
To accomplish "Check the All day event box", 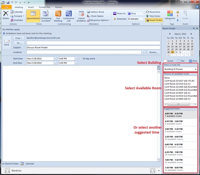I will (81, 59).
